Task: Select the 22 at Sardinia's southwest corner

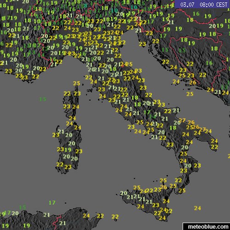Action: pos(60,164)
